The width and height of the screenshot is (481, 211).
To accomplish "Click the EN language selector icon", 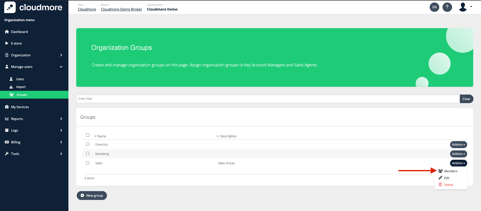I will tap(434, 7).
